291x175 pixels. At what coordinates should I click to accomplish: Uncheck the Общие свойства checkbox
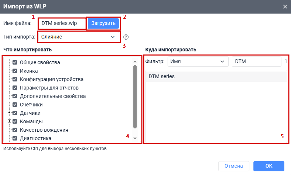tap(15, 62)
